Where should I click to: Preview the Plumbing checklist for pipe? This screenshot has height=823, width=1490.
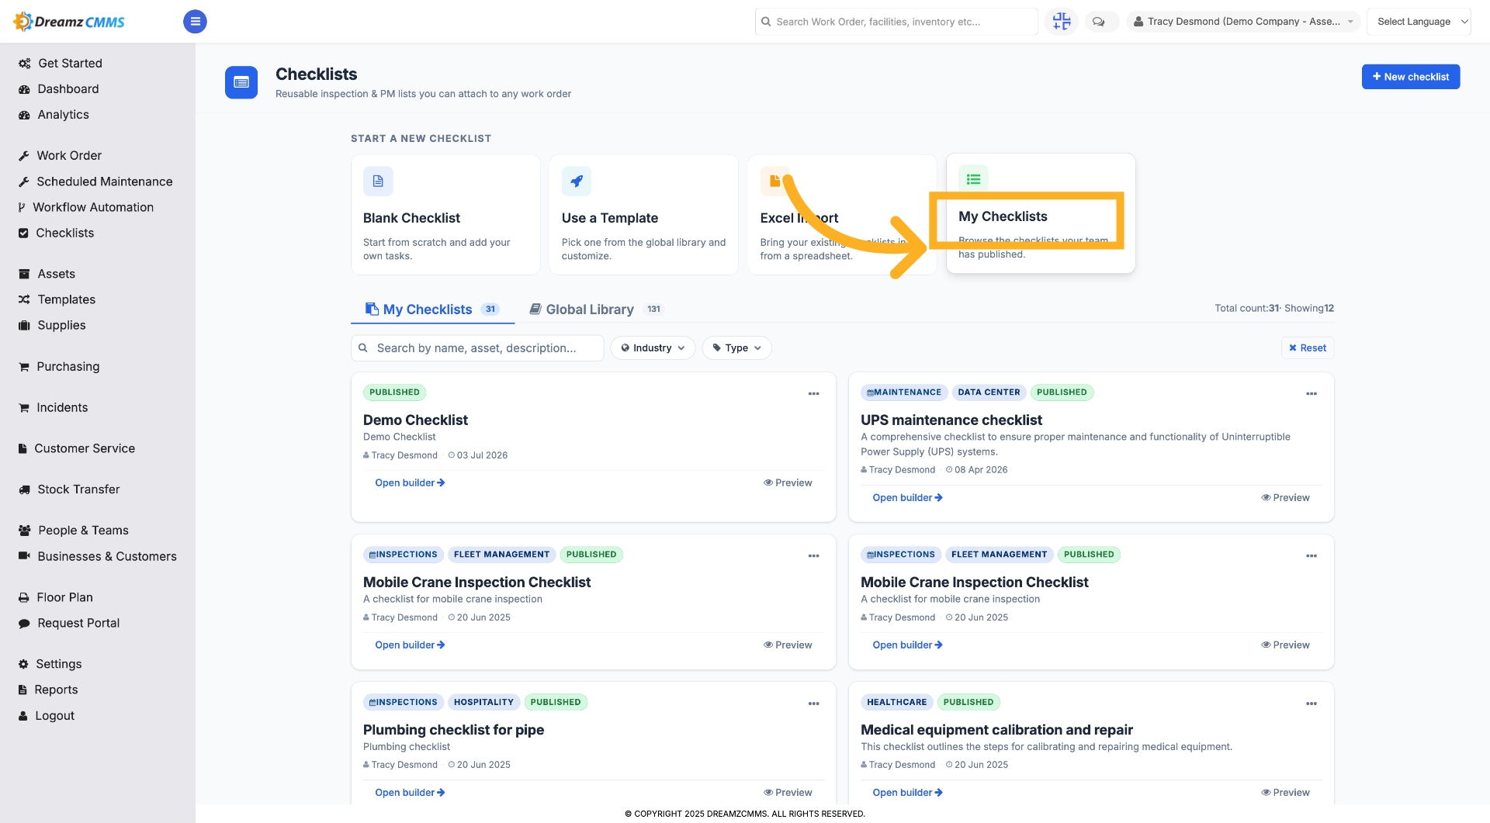(x=788, y=792)
